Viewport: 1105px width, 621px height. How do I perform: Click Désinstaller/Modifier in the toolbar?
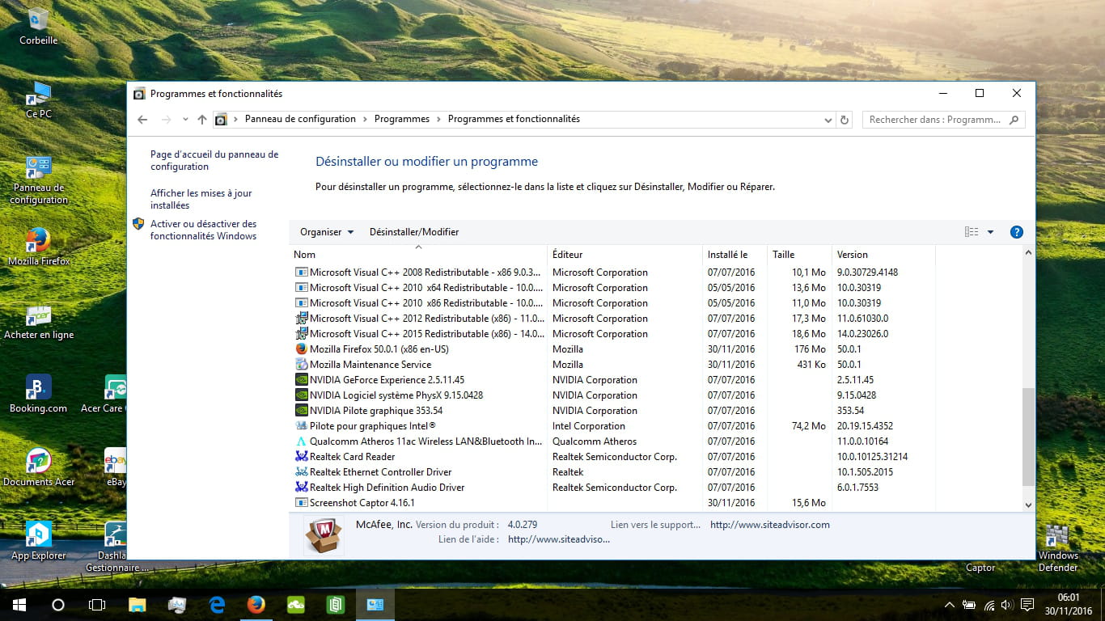coord(414,232)
